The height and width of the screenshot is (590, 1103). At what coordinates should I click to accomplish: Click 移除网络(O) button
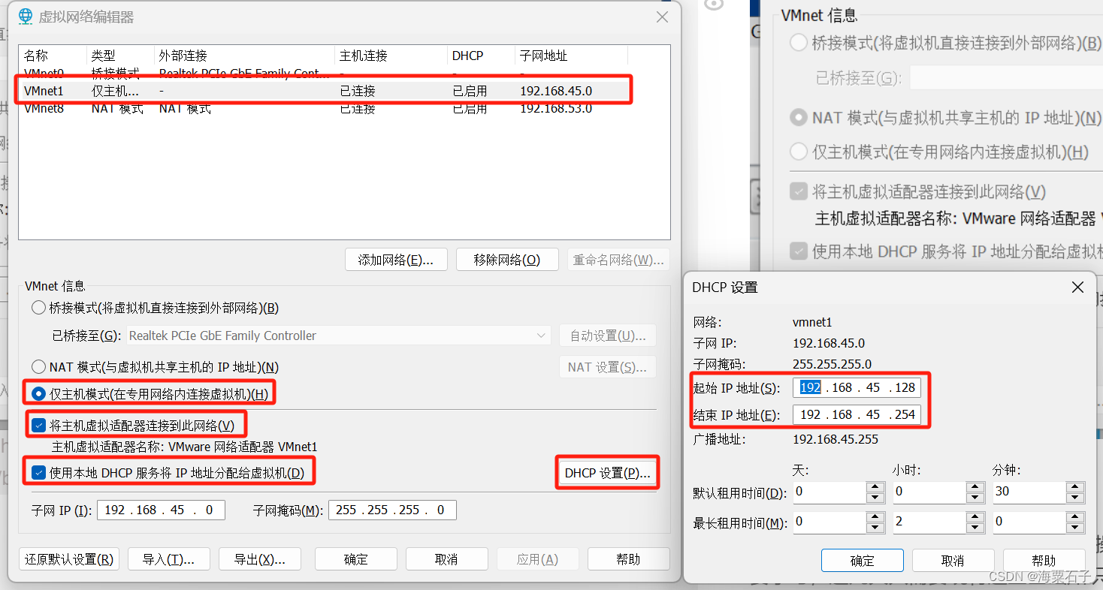click(x=507, y=260)
